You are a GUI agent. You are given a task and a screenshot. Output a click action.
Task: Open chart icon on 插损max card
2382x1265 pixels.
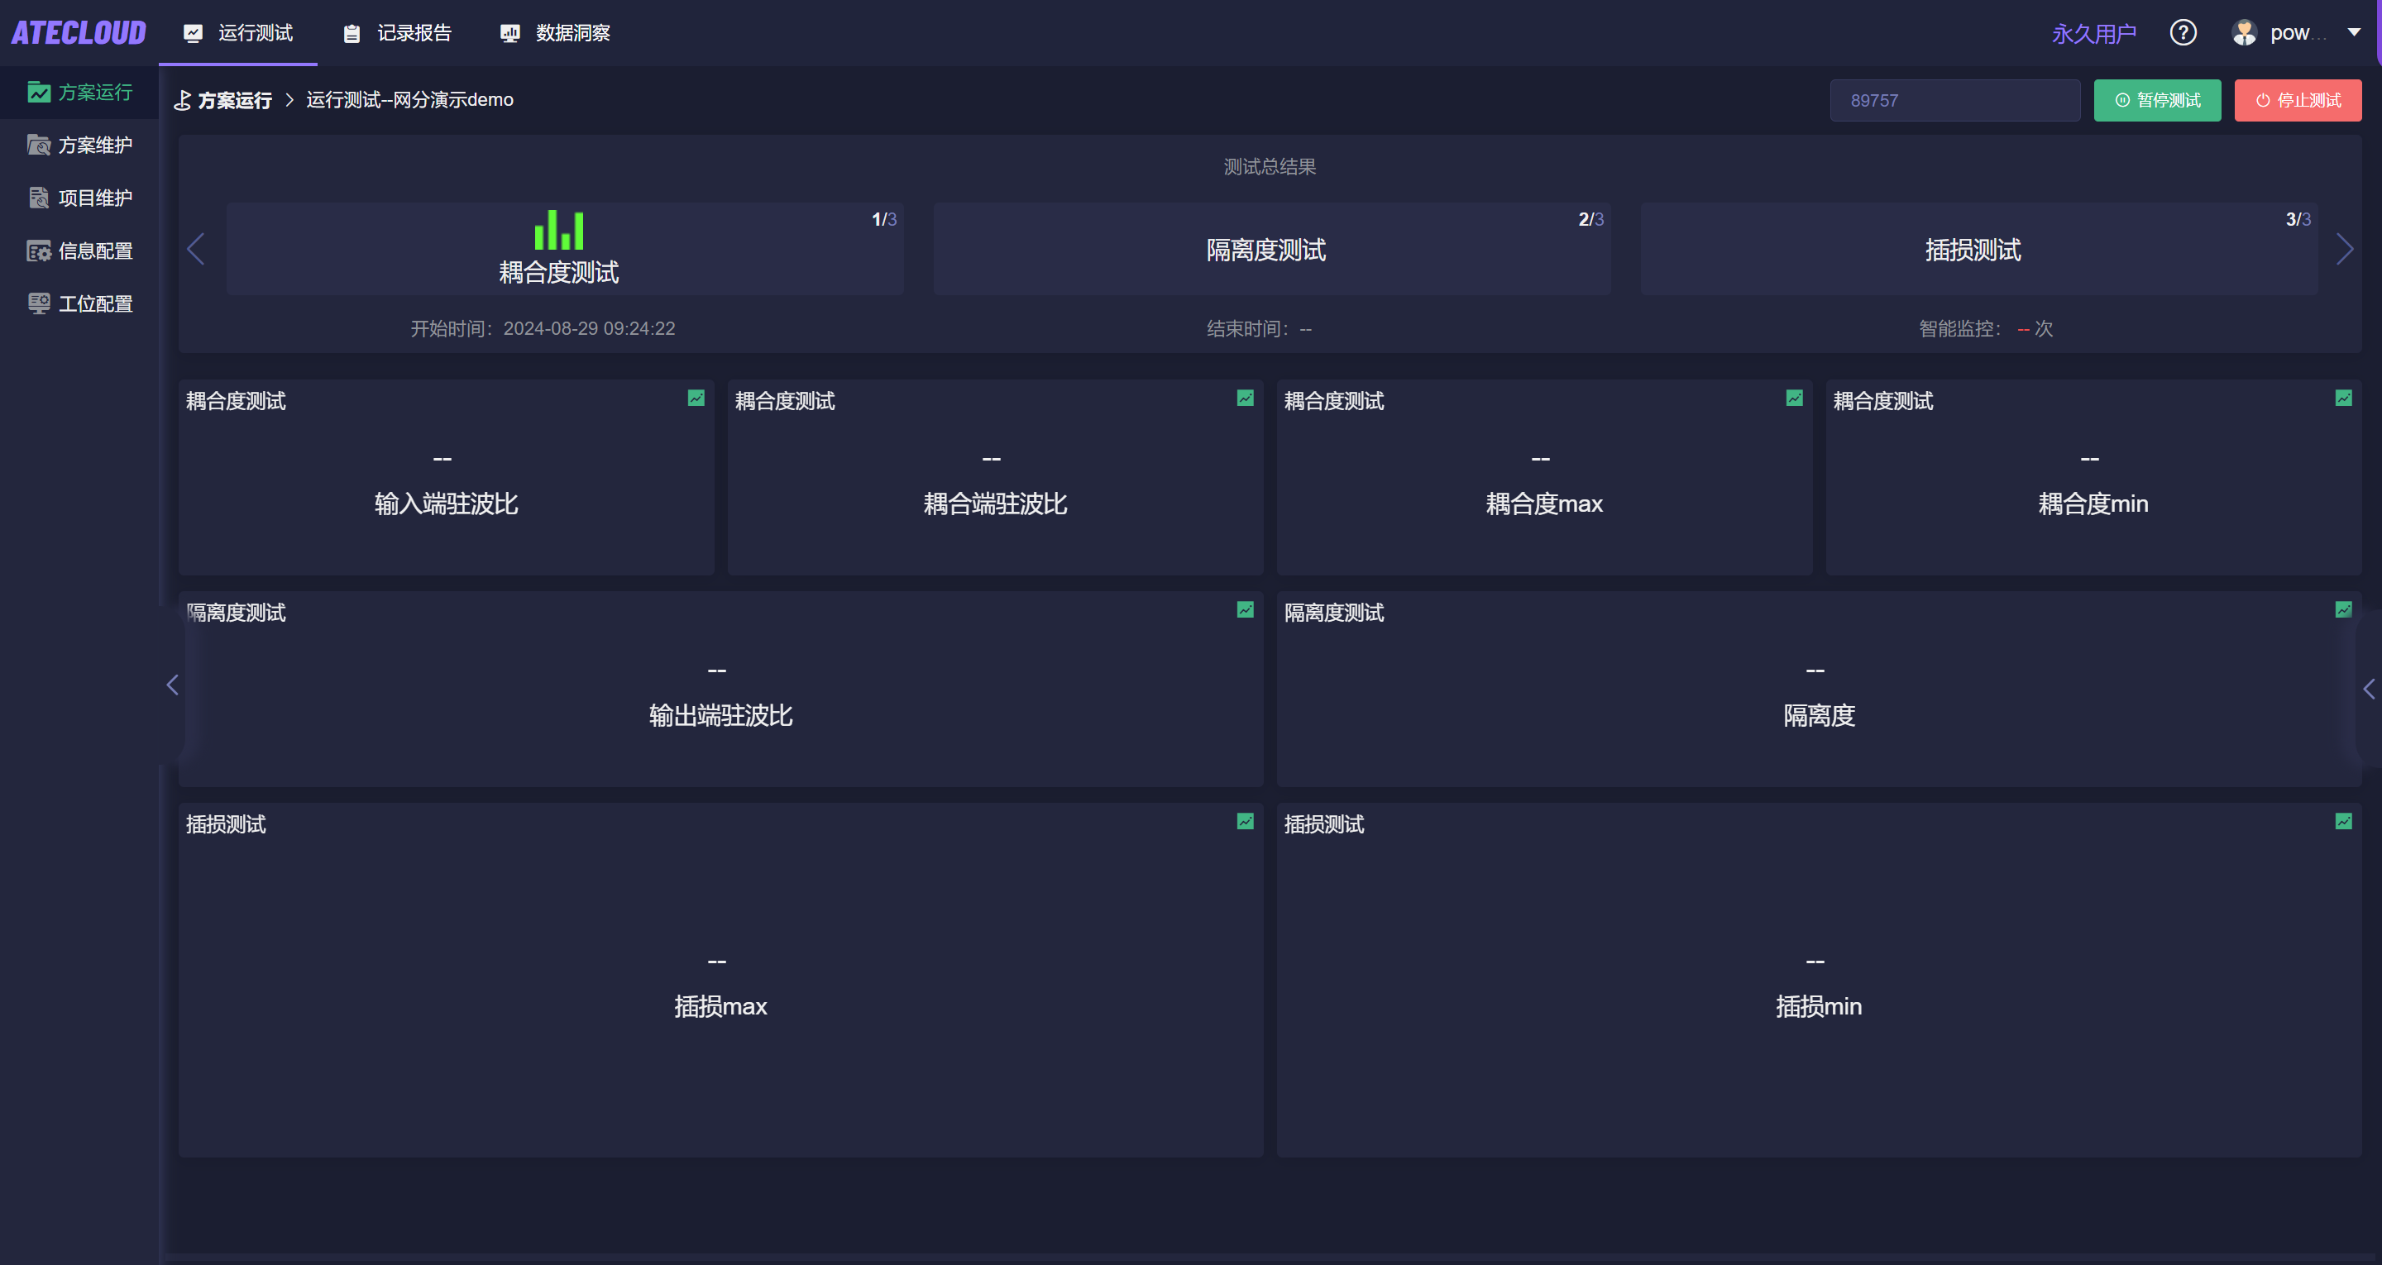click(1246, 822)
